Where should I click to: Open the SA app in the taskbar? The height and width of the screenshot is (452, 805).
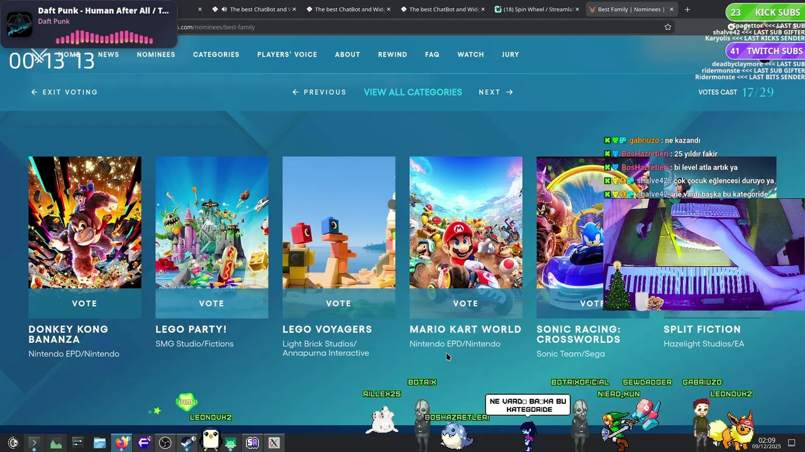pos(252,443)
